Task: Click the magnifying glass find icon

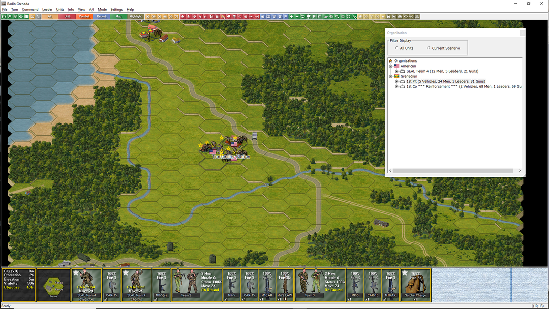Action: click(x=337, y=16)
